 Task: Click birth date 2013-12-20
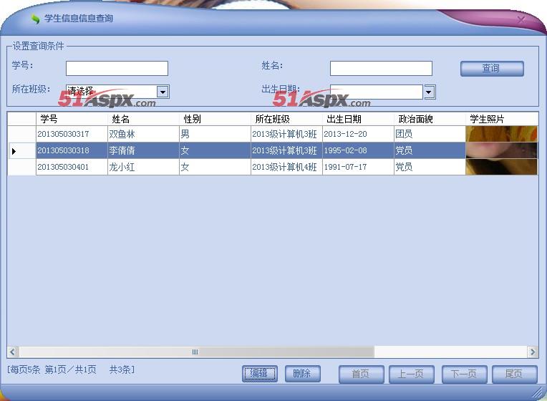pos(358,134)
